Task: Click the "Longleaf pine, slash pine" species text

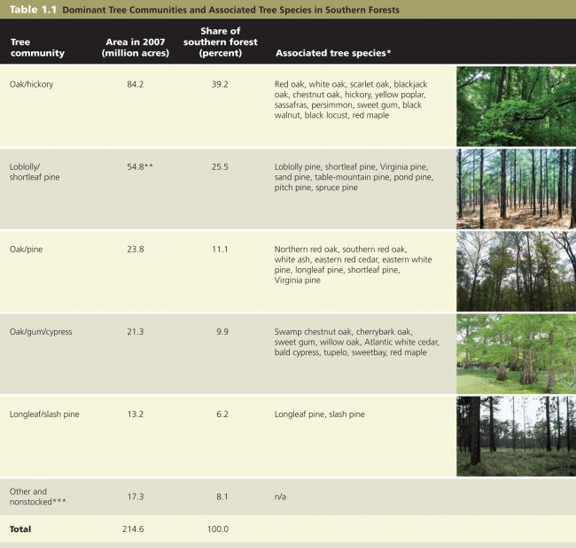Action: tap(320, 413)
